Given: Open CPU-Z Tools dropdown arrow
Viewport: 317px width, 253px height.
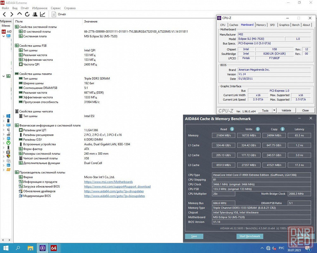Looking at the screenshot, I should pyautogui.click(x=274, y=110).
